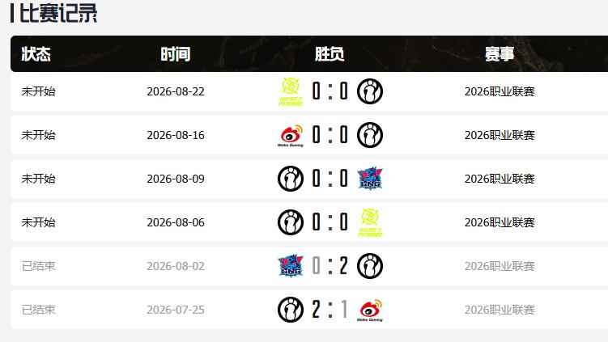Click LNG logo in the 2026-08-02 match
The image size is (608, 342).
click(x=291, y=266)
